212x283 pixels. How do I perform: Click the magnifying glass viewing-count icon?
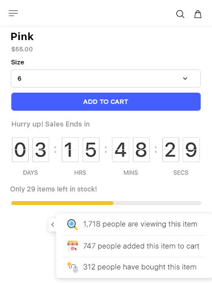click(x=72, y=225)
